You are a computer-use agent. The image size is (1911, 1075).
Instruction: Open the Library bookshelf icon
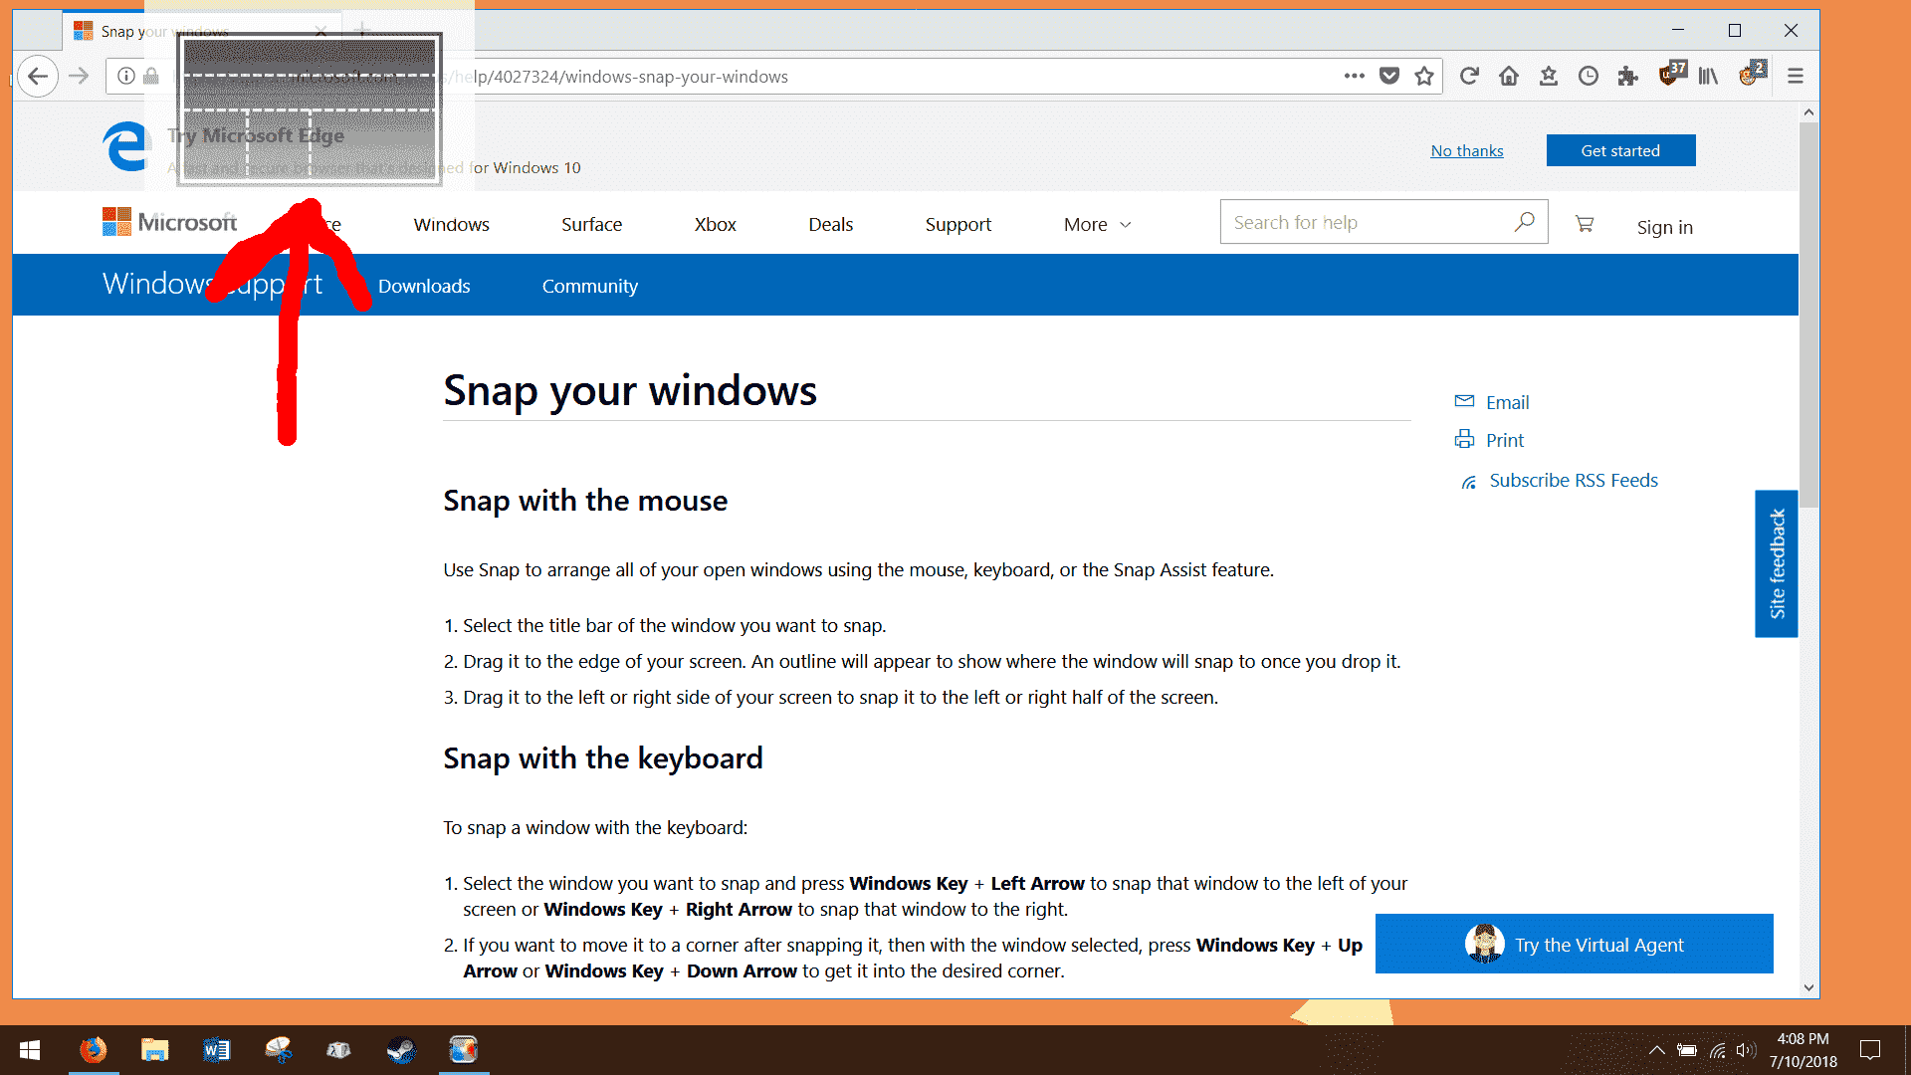[1708, 76]
